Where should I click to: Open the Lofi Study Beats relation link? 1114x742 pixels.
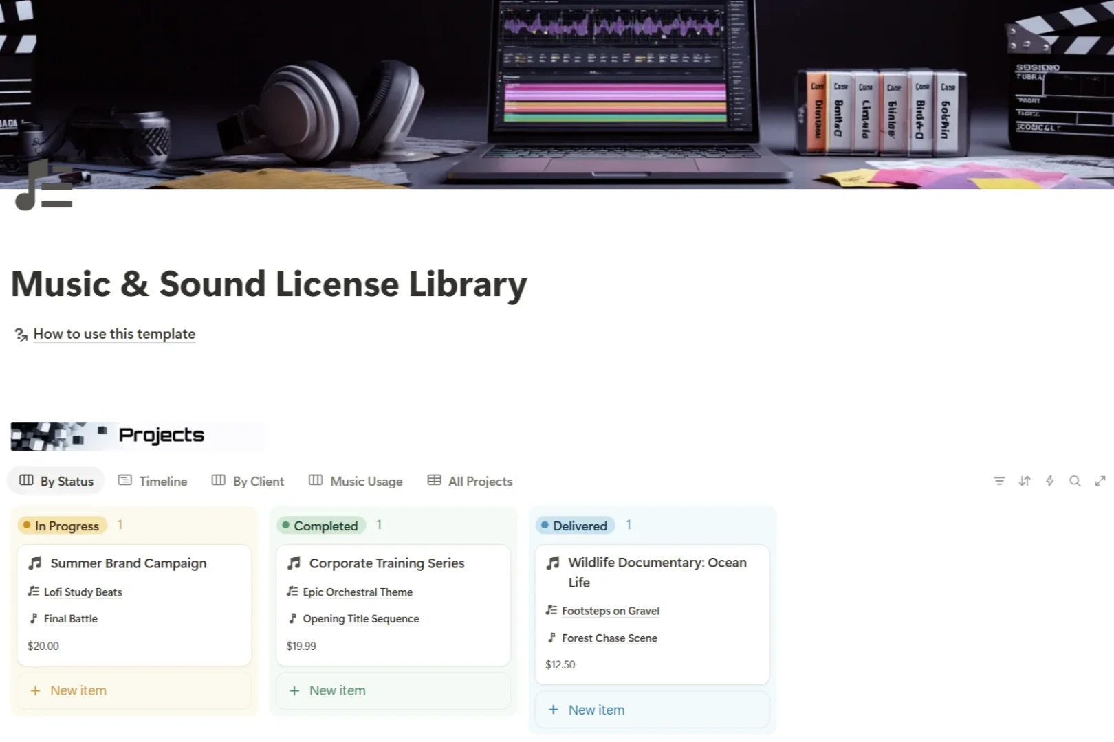(x=83, y=592)
